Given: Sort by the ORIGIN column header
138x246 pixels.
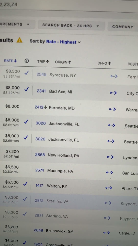Looking at the screenshot, I should [63, 62].
